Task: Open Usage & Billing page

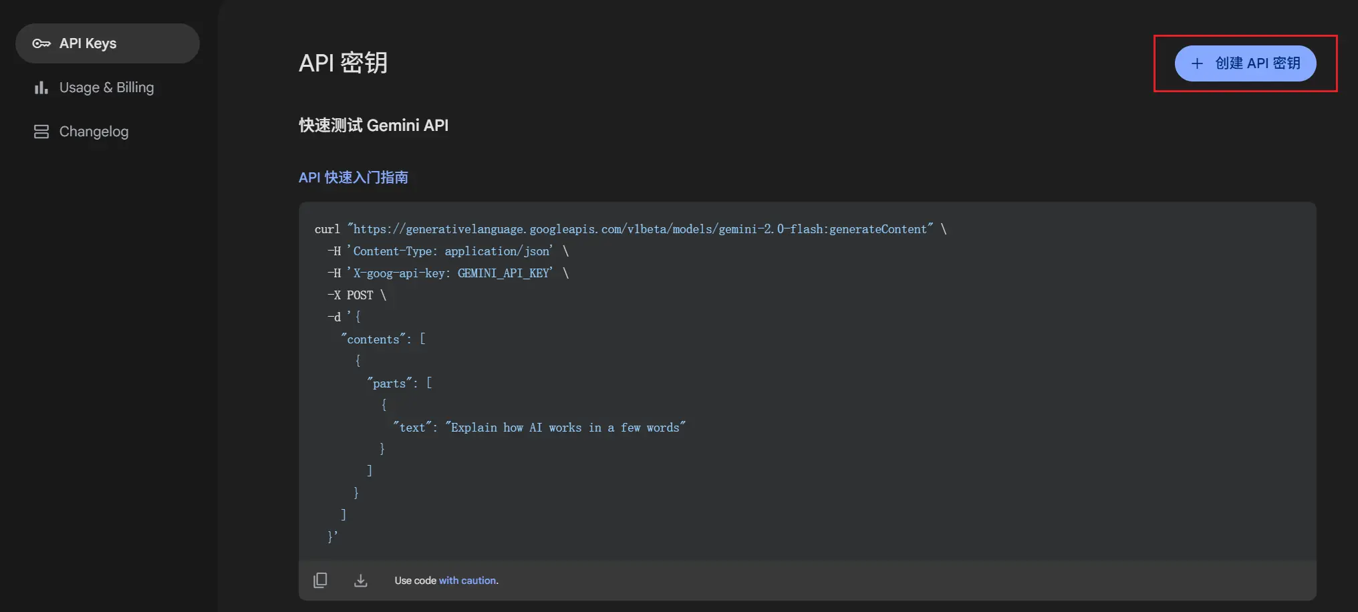Action: 108,88
